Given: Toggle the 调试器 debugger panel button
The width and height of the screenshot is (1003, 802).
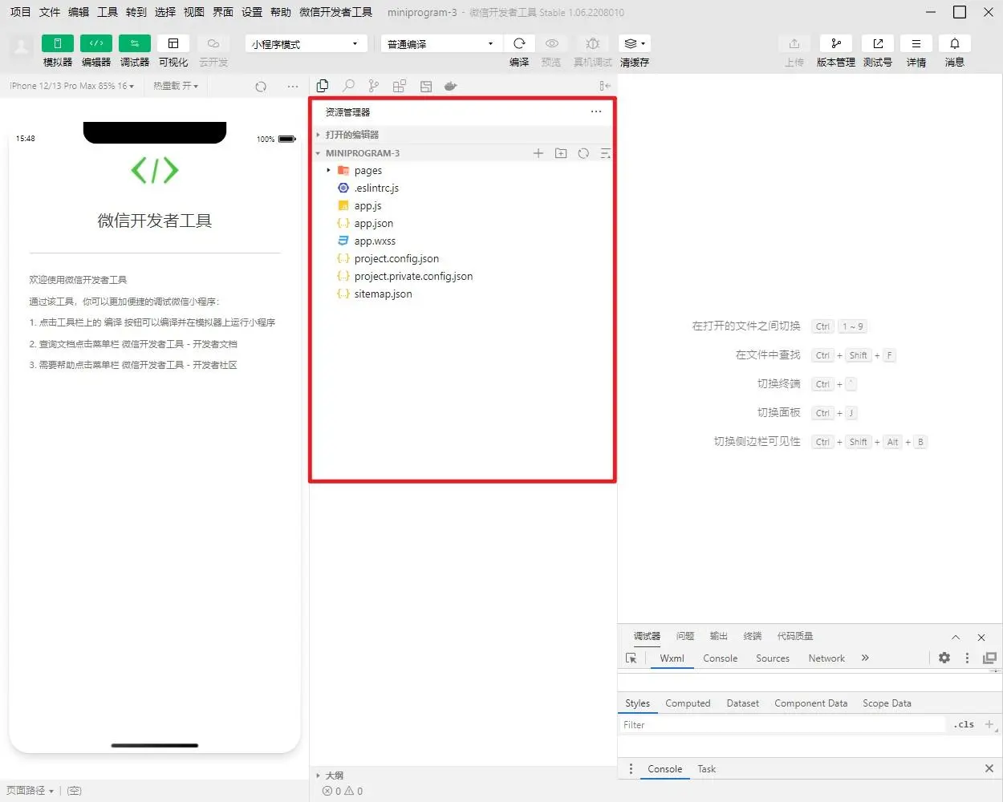Looking at the screenshot, I should click(x=134, y=44).
